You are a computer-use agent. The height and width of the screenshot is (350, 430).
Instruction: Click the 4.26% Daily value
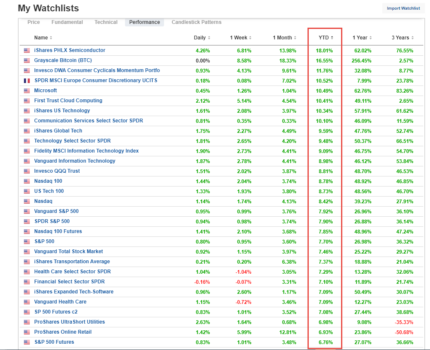[x=203, y=51]
